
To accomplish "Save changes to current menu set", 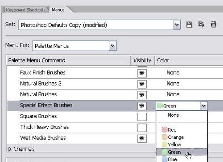I will (189, 25).
